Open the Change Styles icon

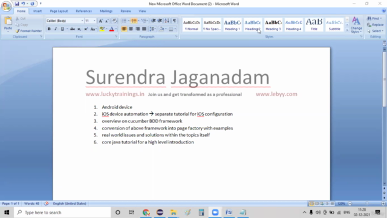pyautogui.click(x=356, y=25)
